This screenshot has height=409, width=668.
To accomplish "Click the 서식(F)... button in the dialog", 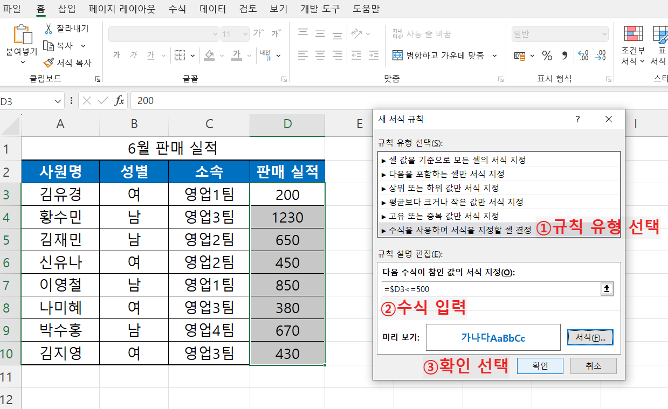I will [590, 337].
